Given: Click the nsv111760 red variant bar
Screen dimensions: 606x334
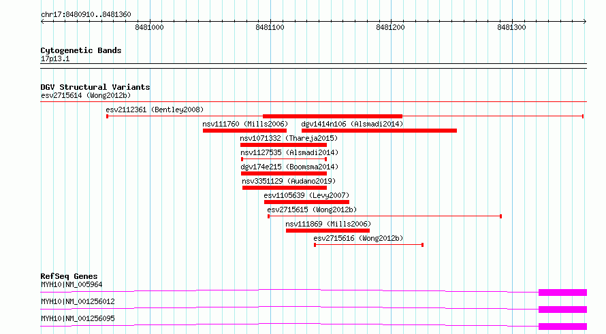Looking at the screenshot, I should [x=244, y=131].
